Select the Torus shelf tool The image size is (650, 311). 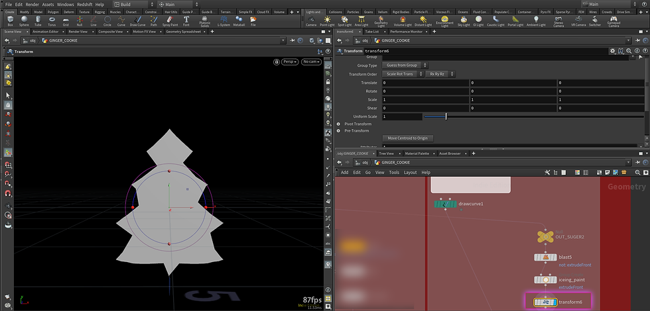(x=52, y=21)
